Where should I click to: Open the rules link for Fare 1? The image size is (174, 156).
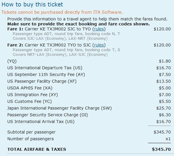99,29
